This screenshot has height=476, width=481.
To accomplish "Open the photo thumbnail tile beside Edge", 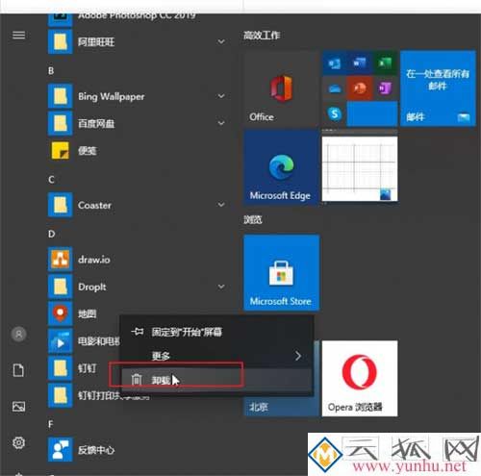I will (x=360, y=167).
